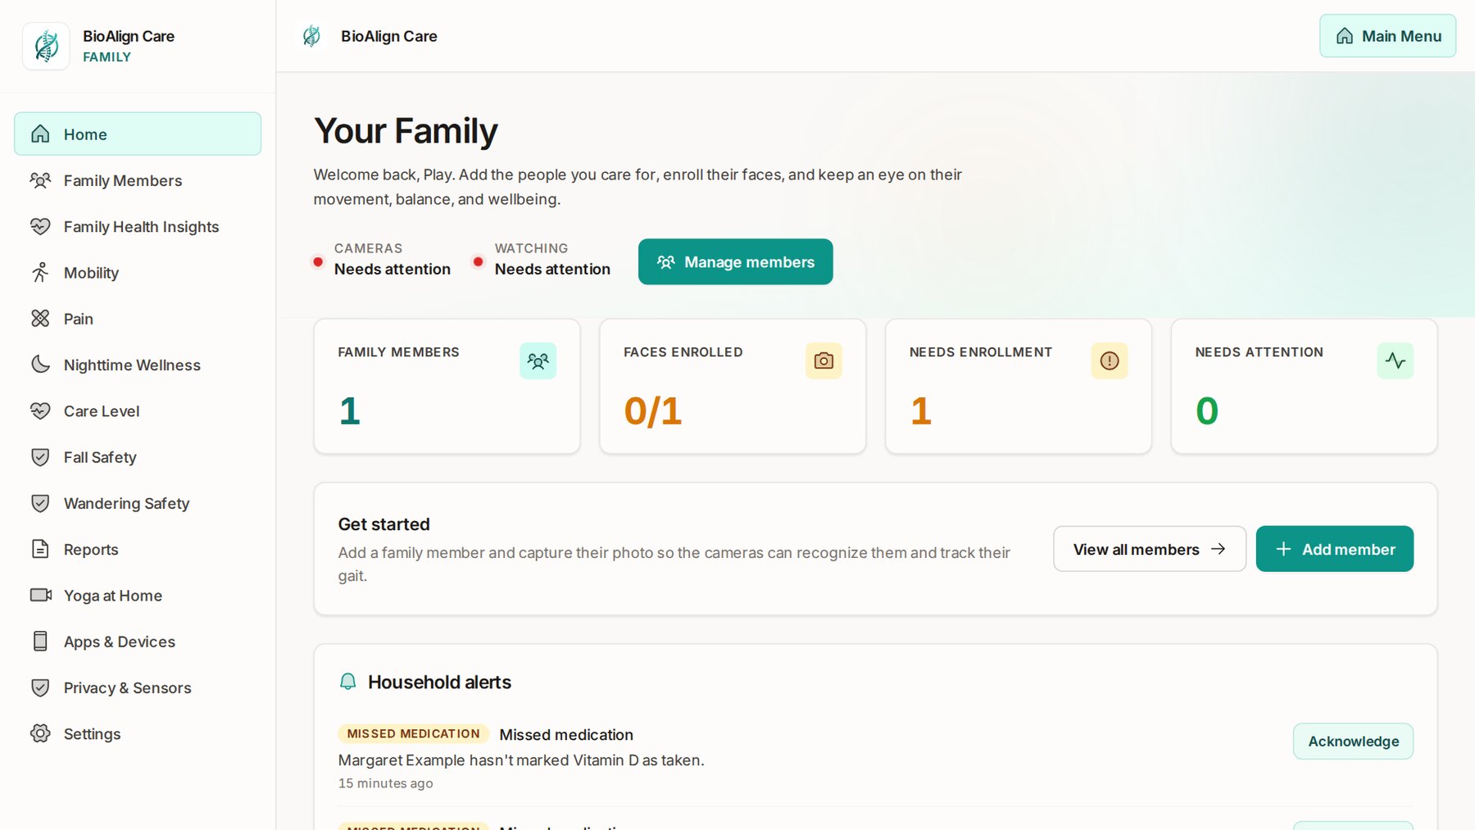Click the red dot next to Cameras status
Viewport: 1475px width, 830px height.
[x=318, y=262]
